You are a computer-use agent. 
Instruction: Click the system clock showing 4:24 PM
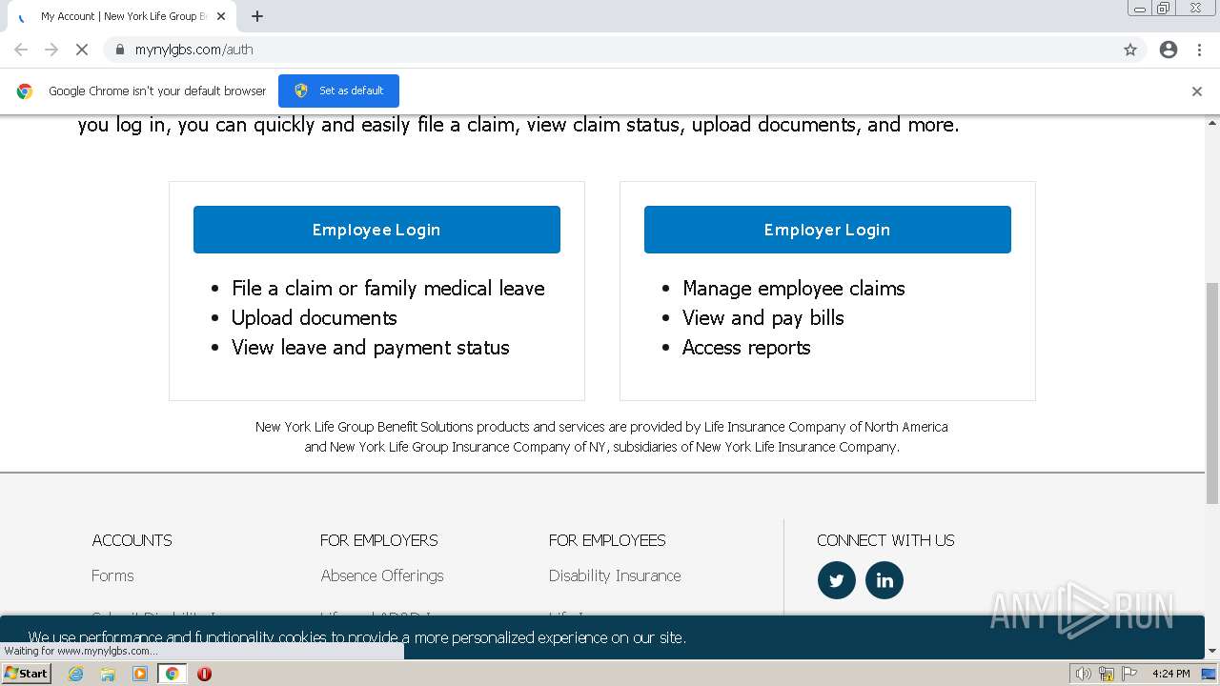tap(1170, 674)
